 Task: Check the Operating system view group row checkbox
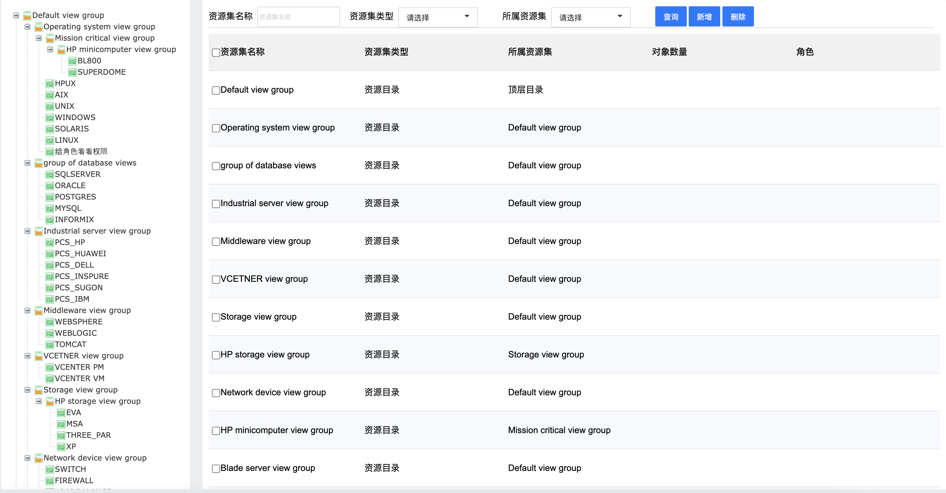(x=216, y=128)
